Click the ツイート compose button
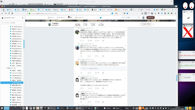195x110 pixels. tap(151, 18)
